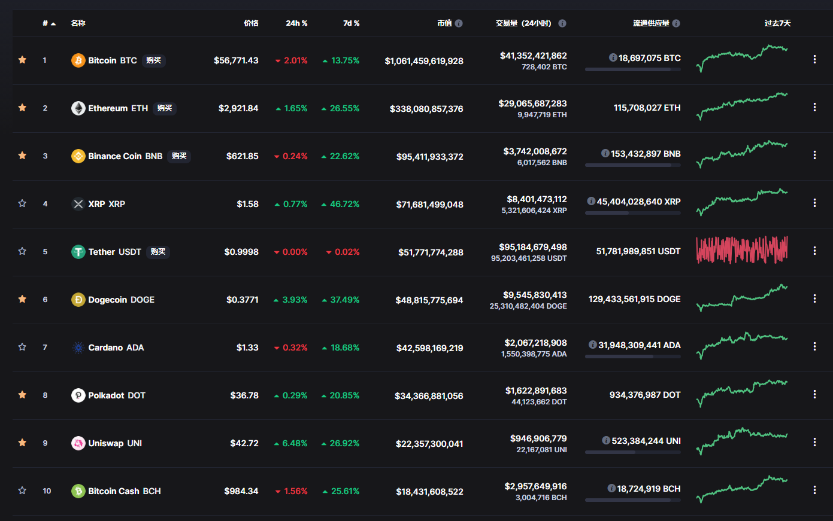Open the three-dot menu for Binance Coin row
Image resolution: width=833 pixels, height=521 pixels.
[814, 155]
